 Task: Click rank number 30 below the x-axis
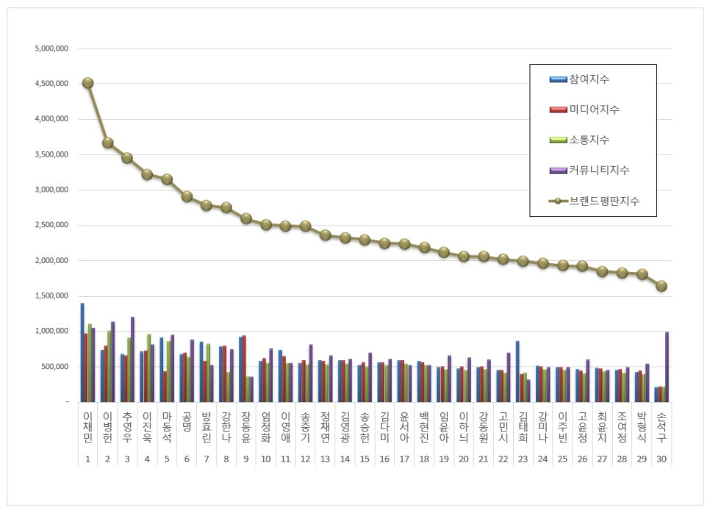(661, 459)
